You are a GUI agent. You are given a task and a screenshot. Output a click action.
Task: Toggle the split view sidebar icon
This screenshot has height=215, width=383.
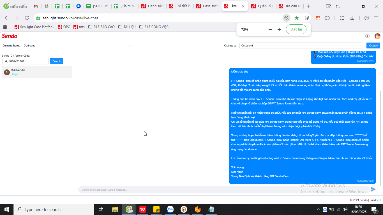pos(342,18)
